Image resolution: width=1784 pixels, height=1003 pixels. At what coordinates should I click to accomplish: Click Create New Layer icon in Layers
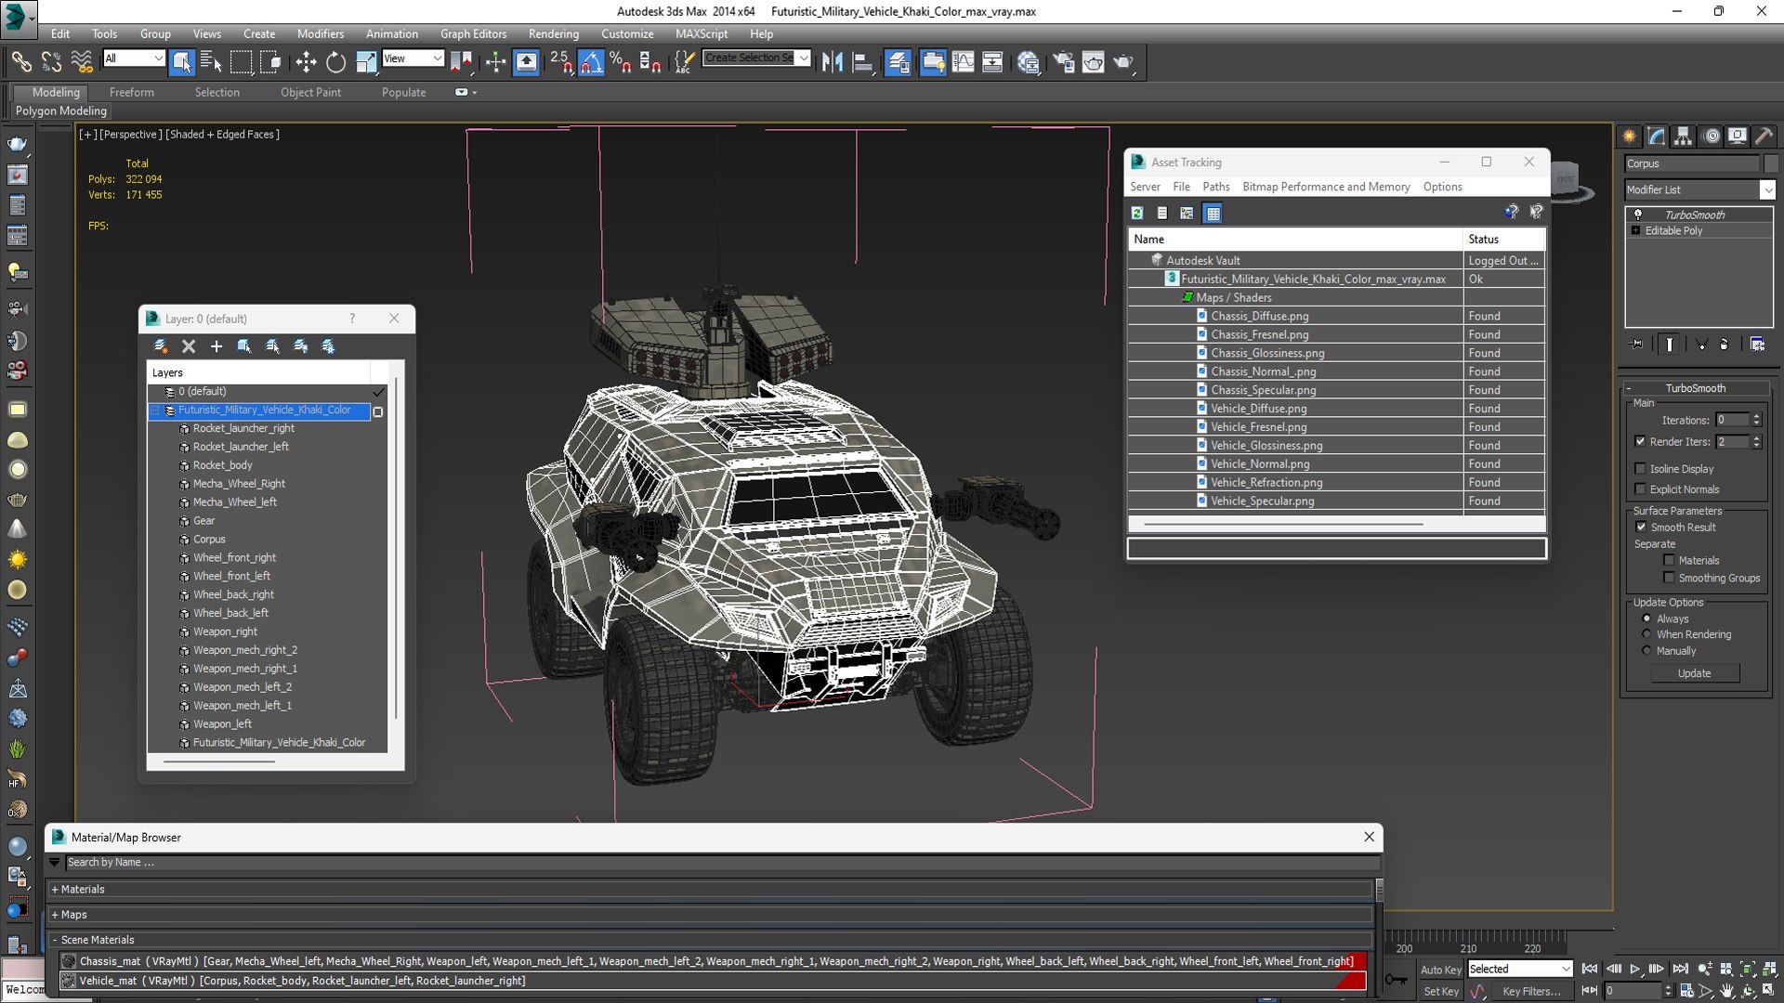click(161, 346)
